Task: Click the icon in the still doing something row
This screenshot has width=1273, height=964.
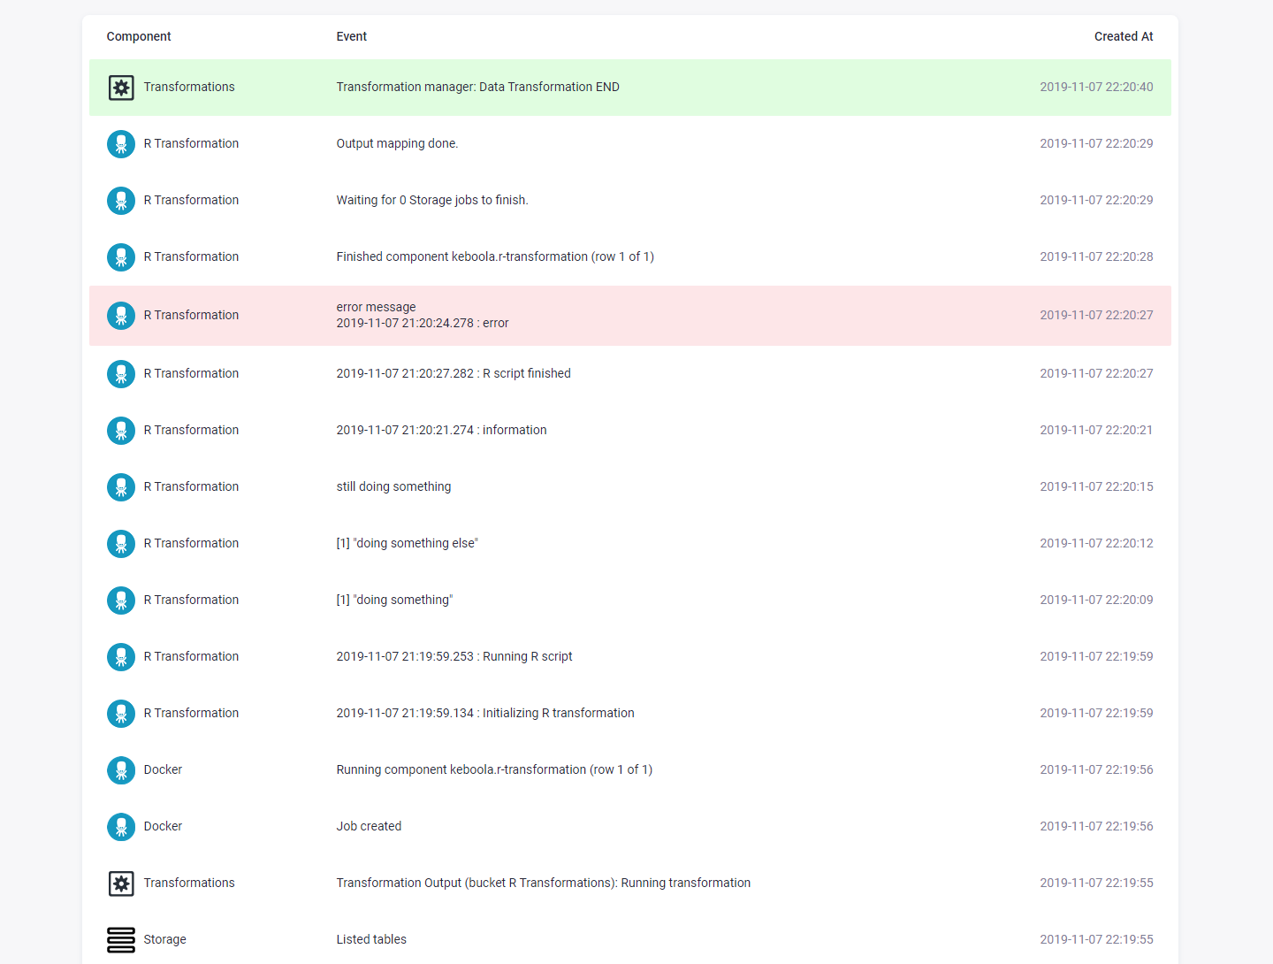Action: pos(121,487)
